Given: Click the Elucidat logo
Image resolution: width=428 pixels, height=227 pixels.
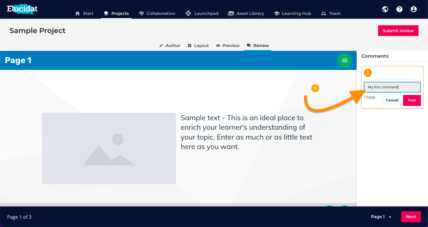Looking at the screenshot, I should tap(22, 9).
